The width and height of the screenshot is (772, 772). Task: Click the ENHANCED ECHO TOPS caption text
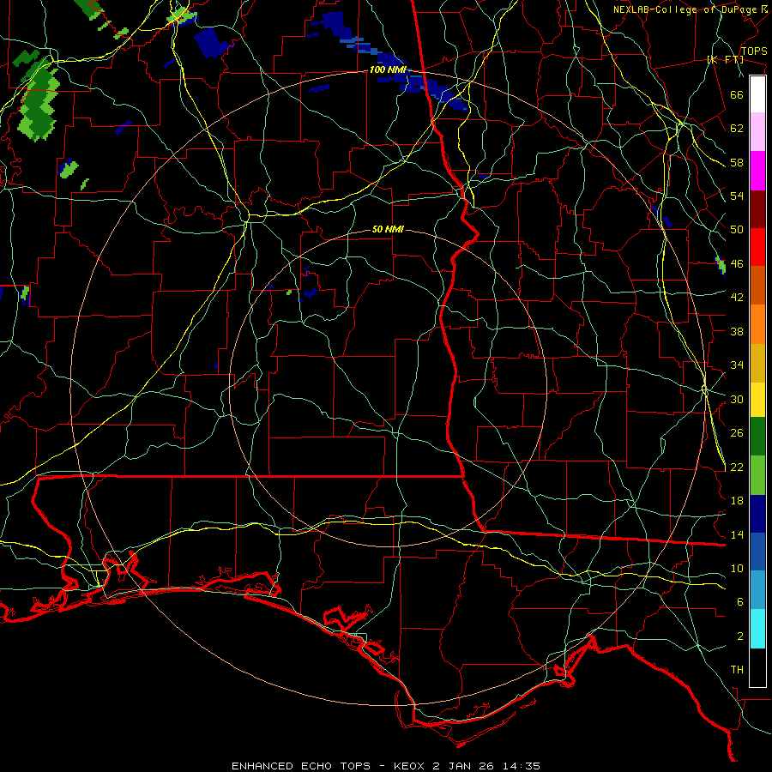click(301, 766)
